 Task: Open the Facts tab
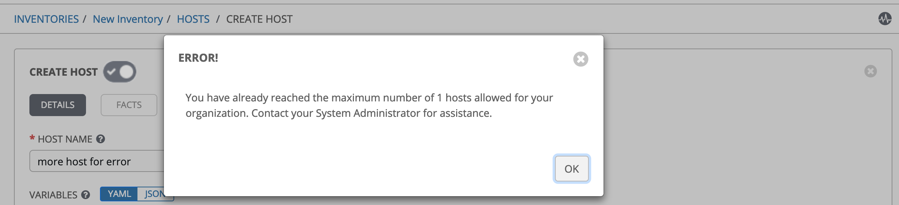(129, 105)
